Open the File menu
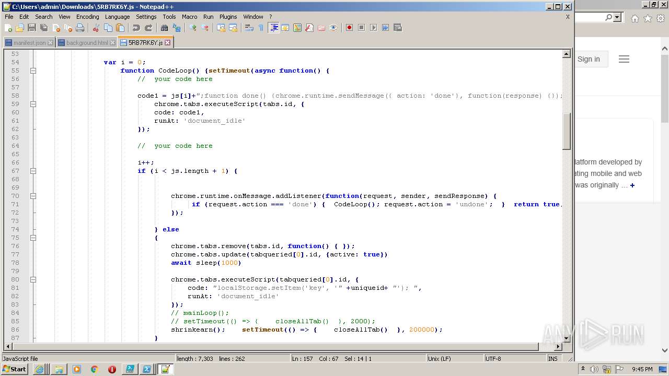 9,17
